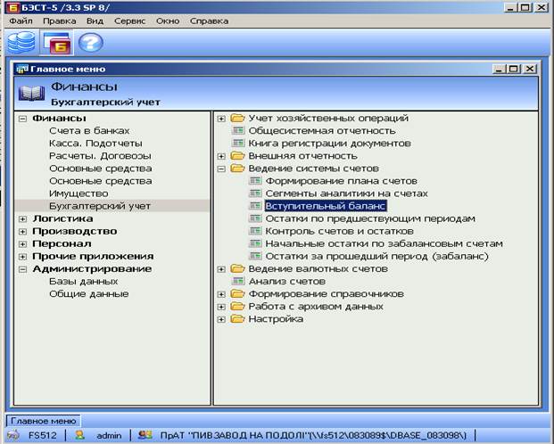The image size is (554, 444).
Task: Click icon of Начальные остатки по забалансовым счетам
Action: click(255, 243)
